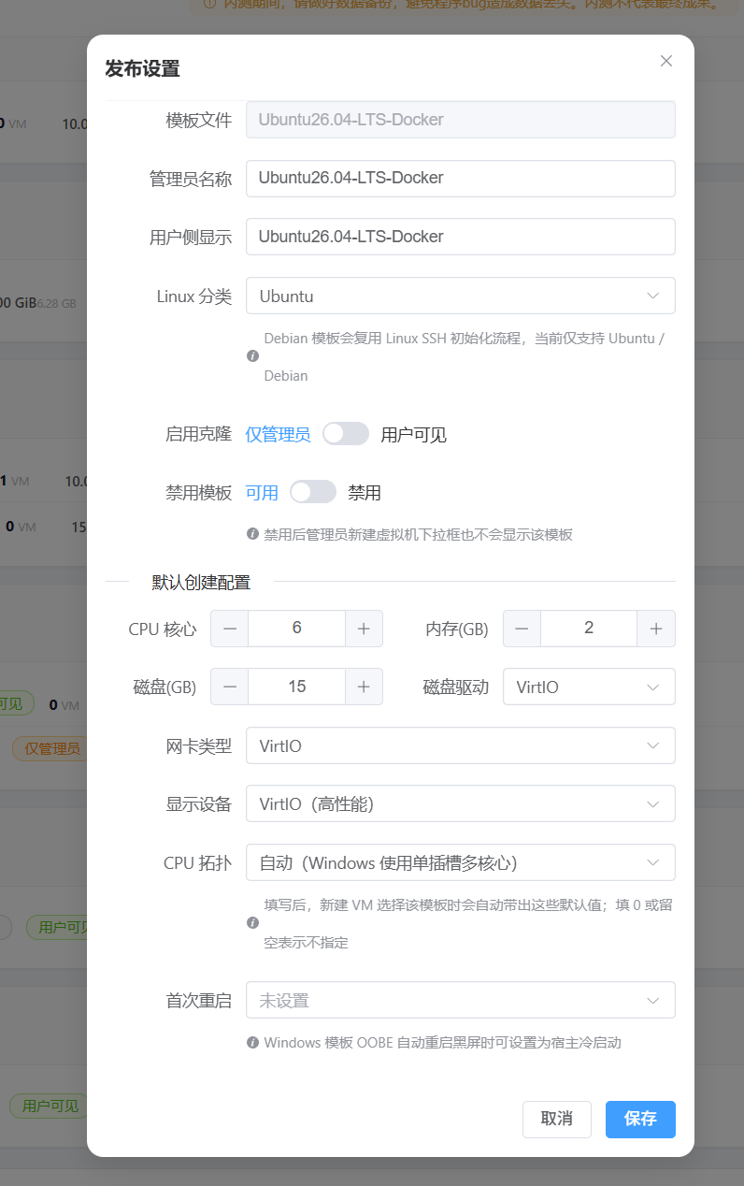Screen dimensions: 744x1186
Task: Click the 磁盘(GB) value field
Action: point(297,687)
